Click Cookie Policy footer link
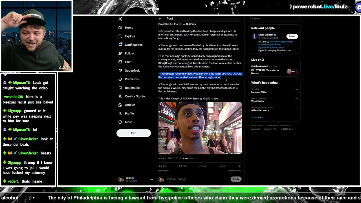The height and width of the screenshot is (203, 361). pos(285,125)
